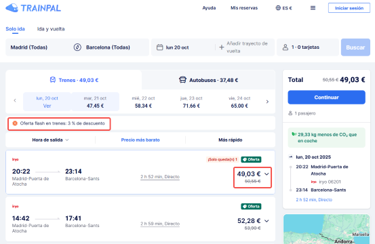Image resolution: width=375 pixels, height=244 pixels.
Task: Click the passenger icon by 1 pasajero
Action: coord(290,113)
